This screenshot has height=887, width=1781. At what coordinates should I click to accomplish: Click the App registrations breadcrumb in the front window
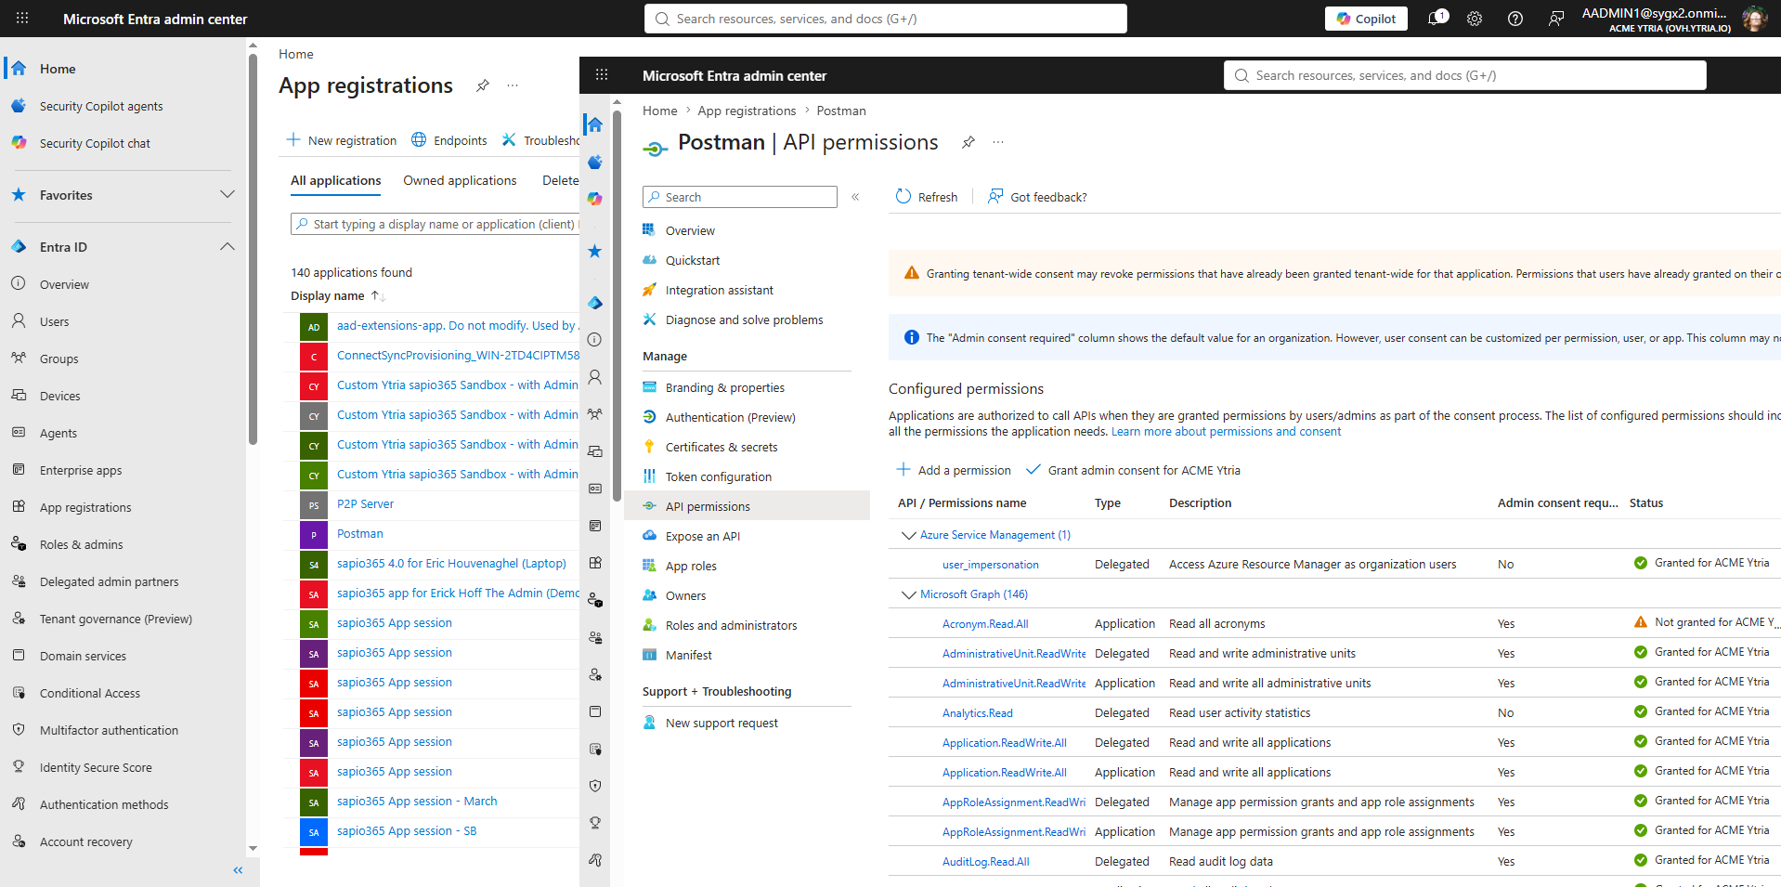(x=747, y=111)
